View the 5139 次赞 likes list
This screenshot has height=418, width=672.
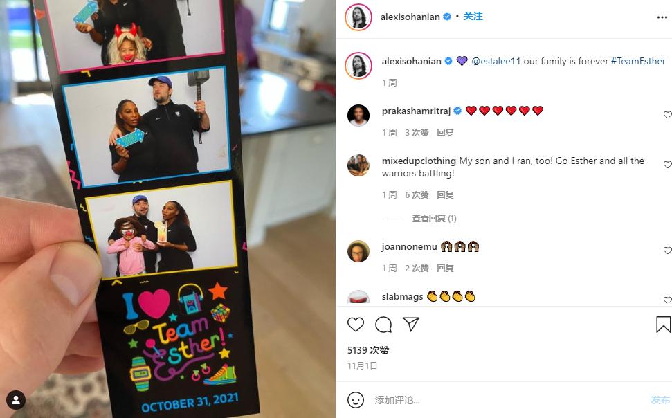(x=368, y=350)
